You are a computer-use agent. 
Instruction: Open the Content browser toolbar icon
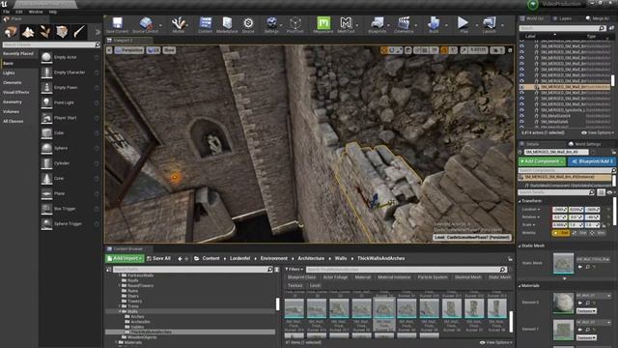pos(206,24)
